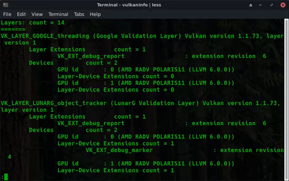289x181 pixels.
Task: Click VK_EXT_debug_report under GOOGLE_threading layer
Action: 91,56
